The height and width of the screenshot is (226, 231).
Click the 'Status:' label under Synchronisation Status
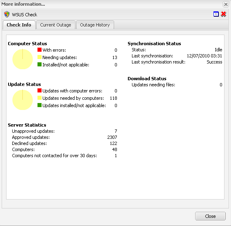coord(139,50)
